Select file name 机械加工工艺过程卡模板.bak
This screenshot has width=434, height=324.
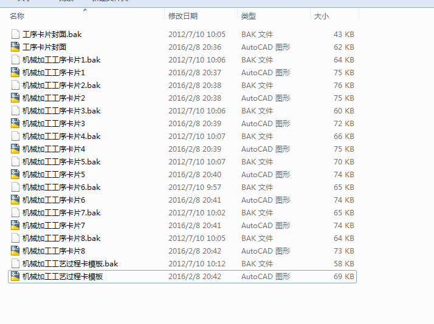71,263
